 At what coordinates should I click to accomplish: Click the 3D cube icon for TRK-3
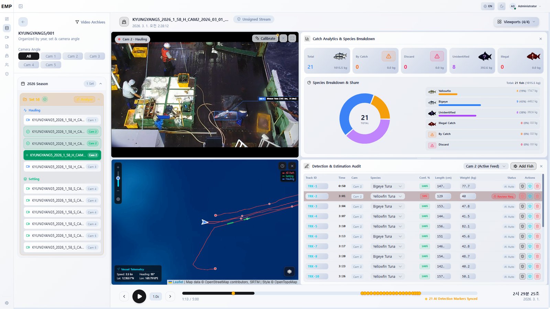coord(530,206)
